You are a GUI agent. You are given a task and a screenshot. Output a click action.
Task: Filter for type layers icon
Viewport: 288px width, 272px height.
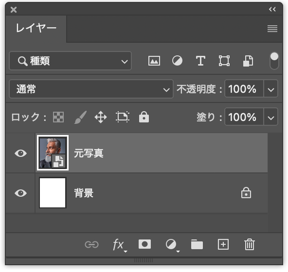(200, 61)
